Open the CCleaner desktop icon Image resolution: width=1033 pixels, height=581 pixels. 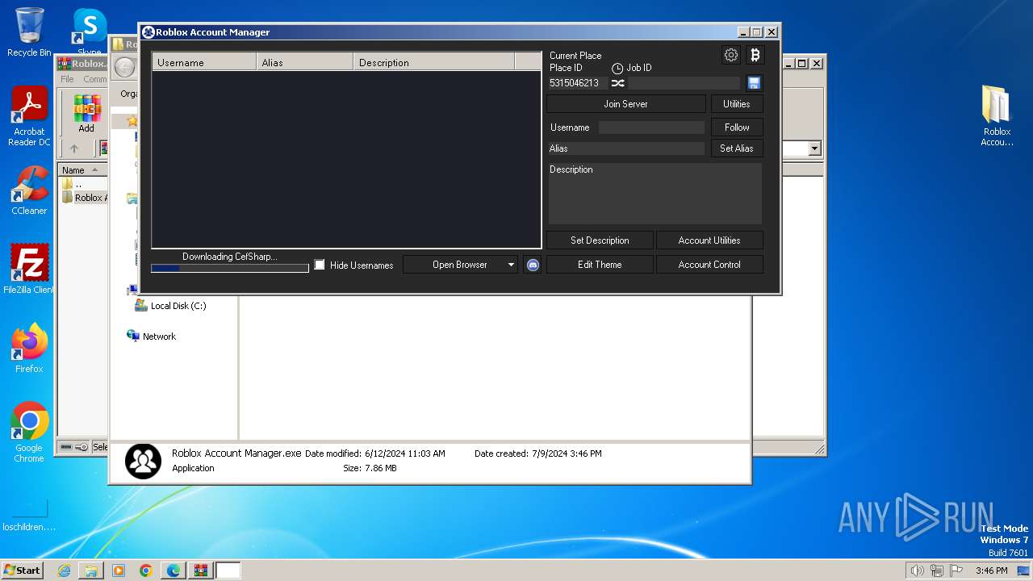[29, 190]
